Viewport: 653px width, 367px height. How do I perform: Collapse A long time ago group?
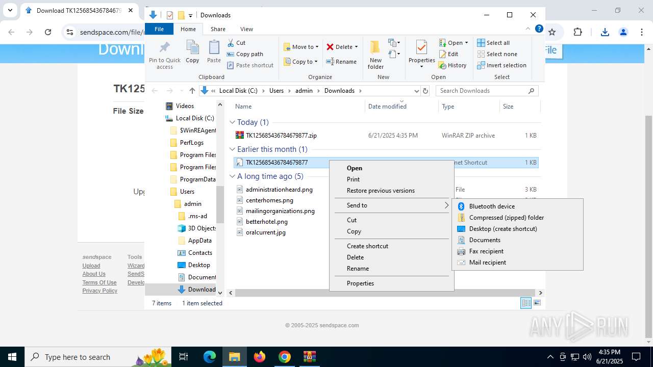232,176
